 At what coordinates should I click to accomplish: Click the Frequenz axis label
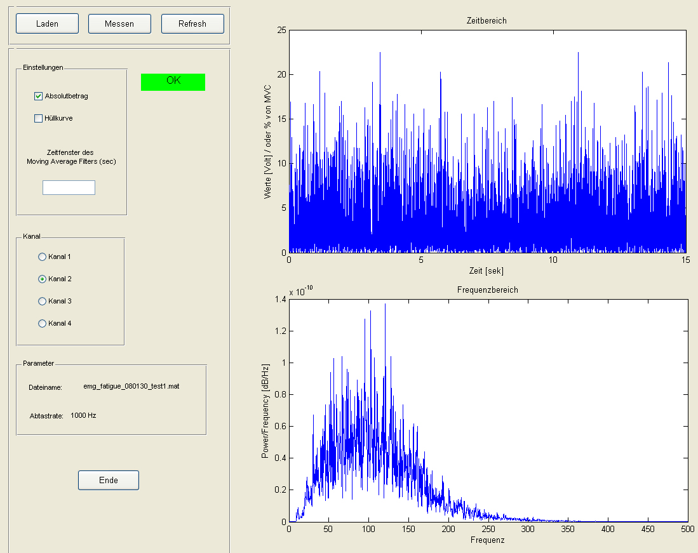(x=487, y=540)
